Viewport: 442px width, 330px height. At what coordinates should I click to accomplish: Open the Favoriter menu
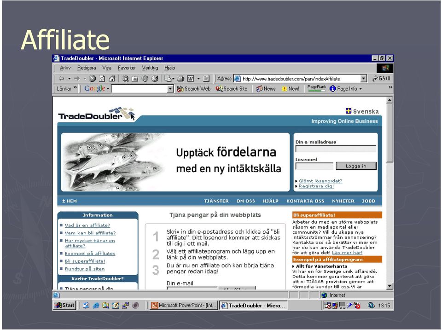pos(127,68)
